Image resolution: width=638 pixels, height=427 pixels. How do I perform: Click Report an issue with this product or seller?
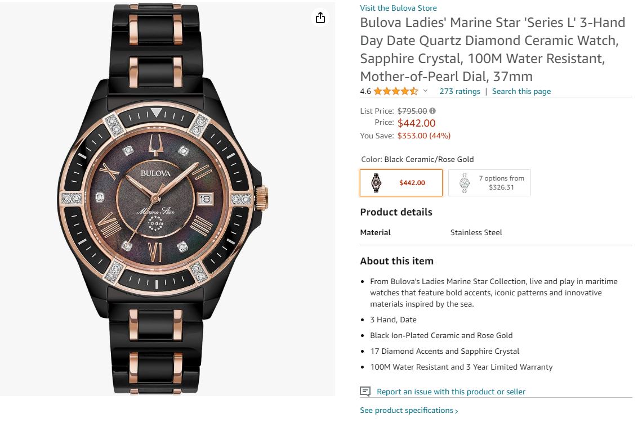tap(450, 392)
